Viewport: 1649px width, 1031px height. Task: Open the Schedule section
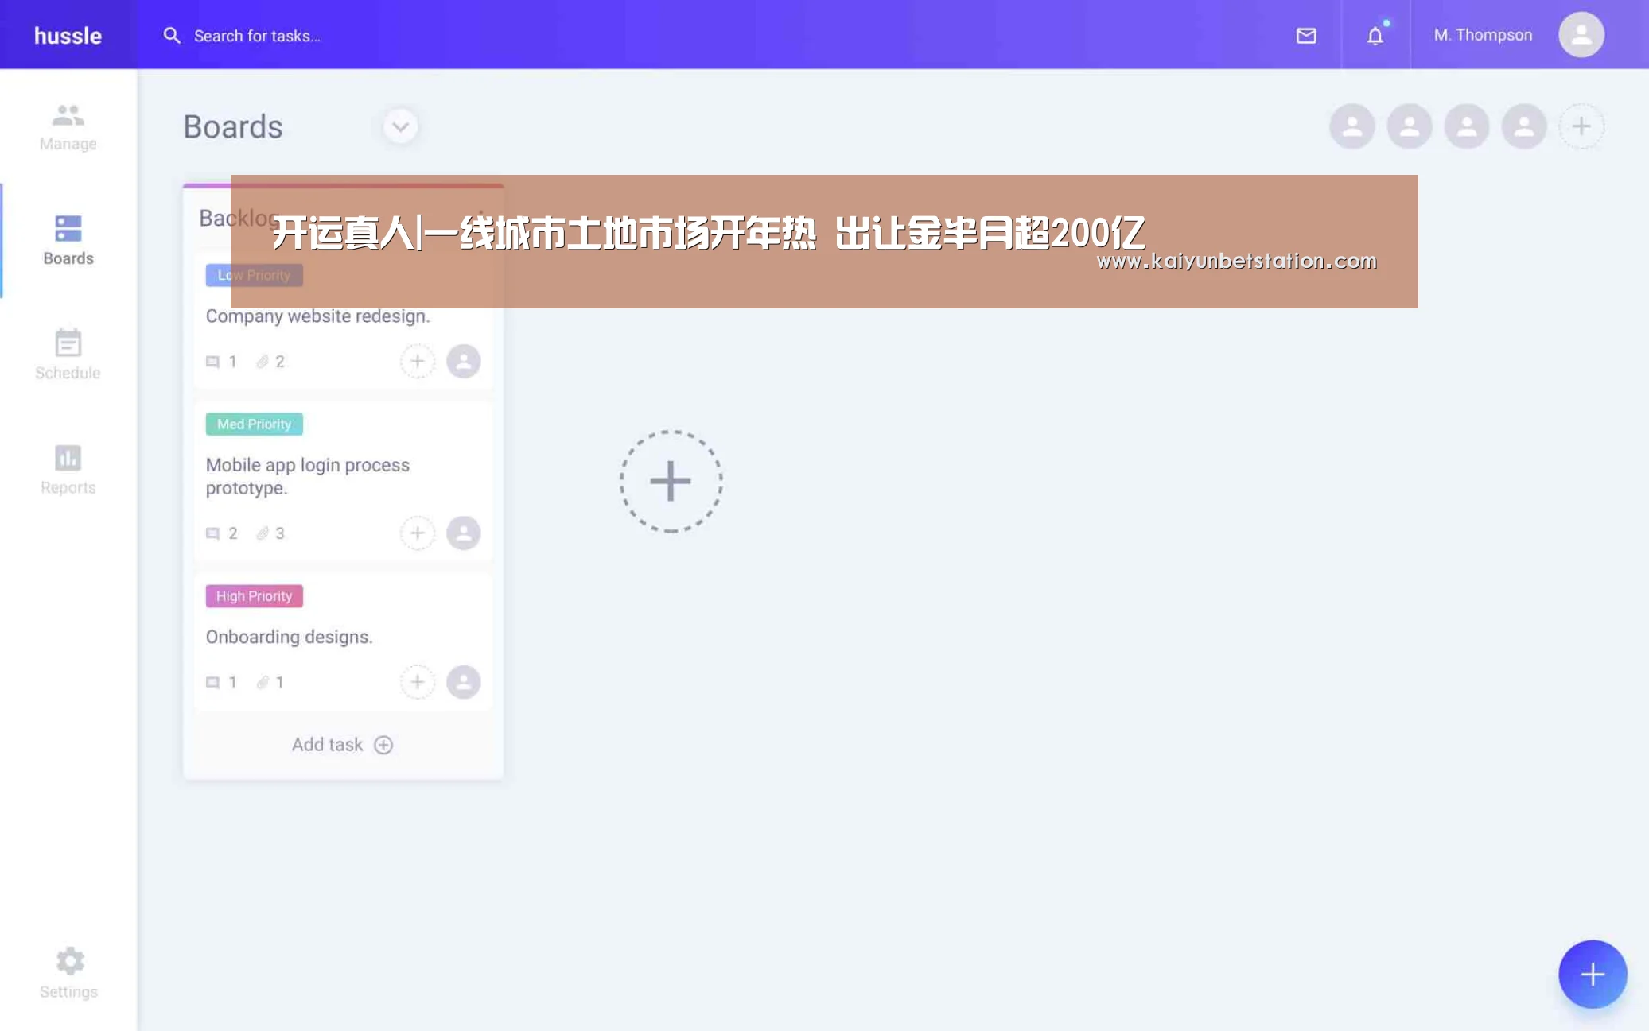tap(68, 355)
